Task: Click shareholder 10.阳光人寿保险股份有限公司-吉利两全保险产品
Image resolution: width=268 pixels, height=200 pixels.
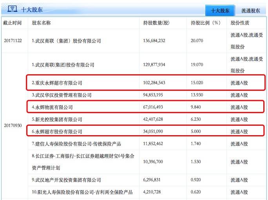Action: [82, 192]
